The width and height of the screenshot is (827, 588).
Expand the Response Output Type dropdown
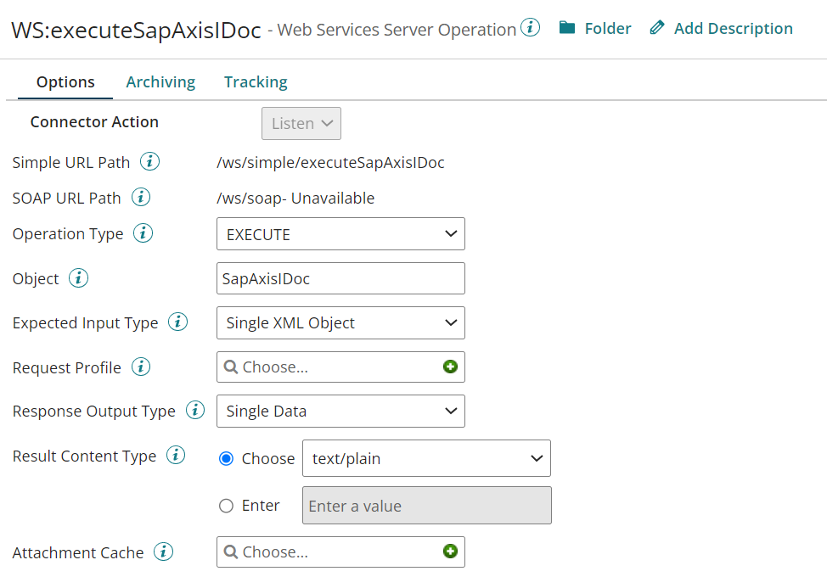click(x=340, y=411)
